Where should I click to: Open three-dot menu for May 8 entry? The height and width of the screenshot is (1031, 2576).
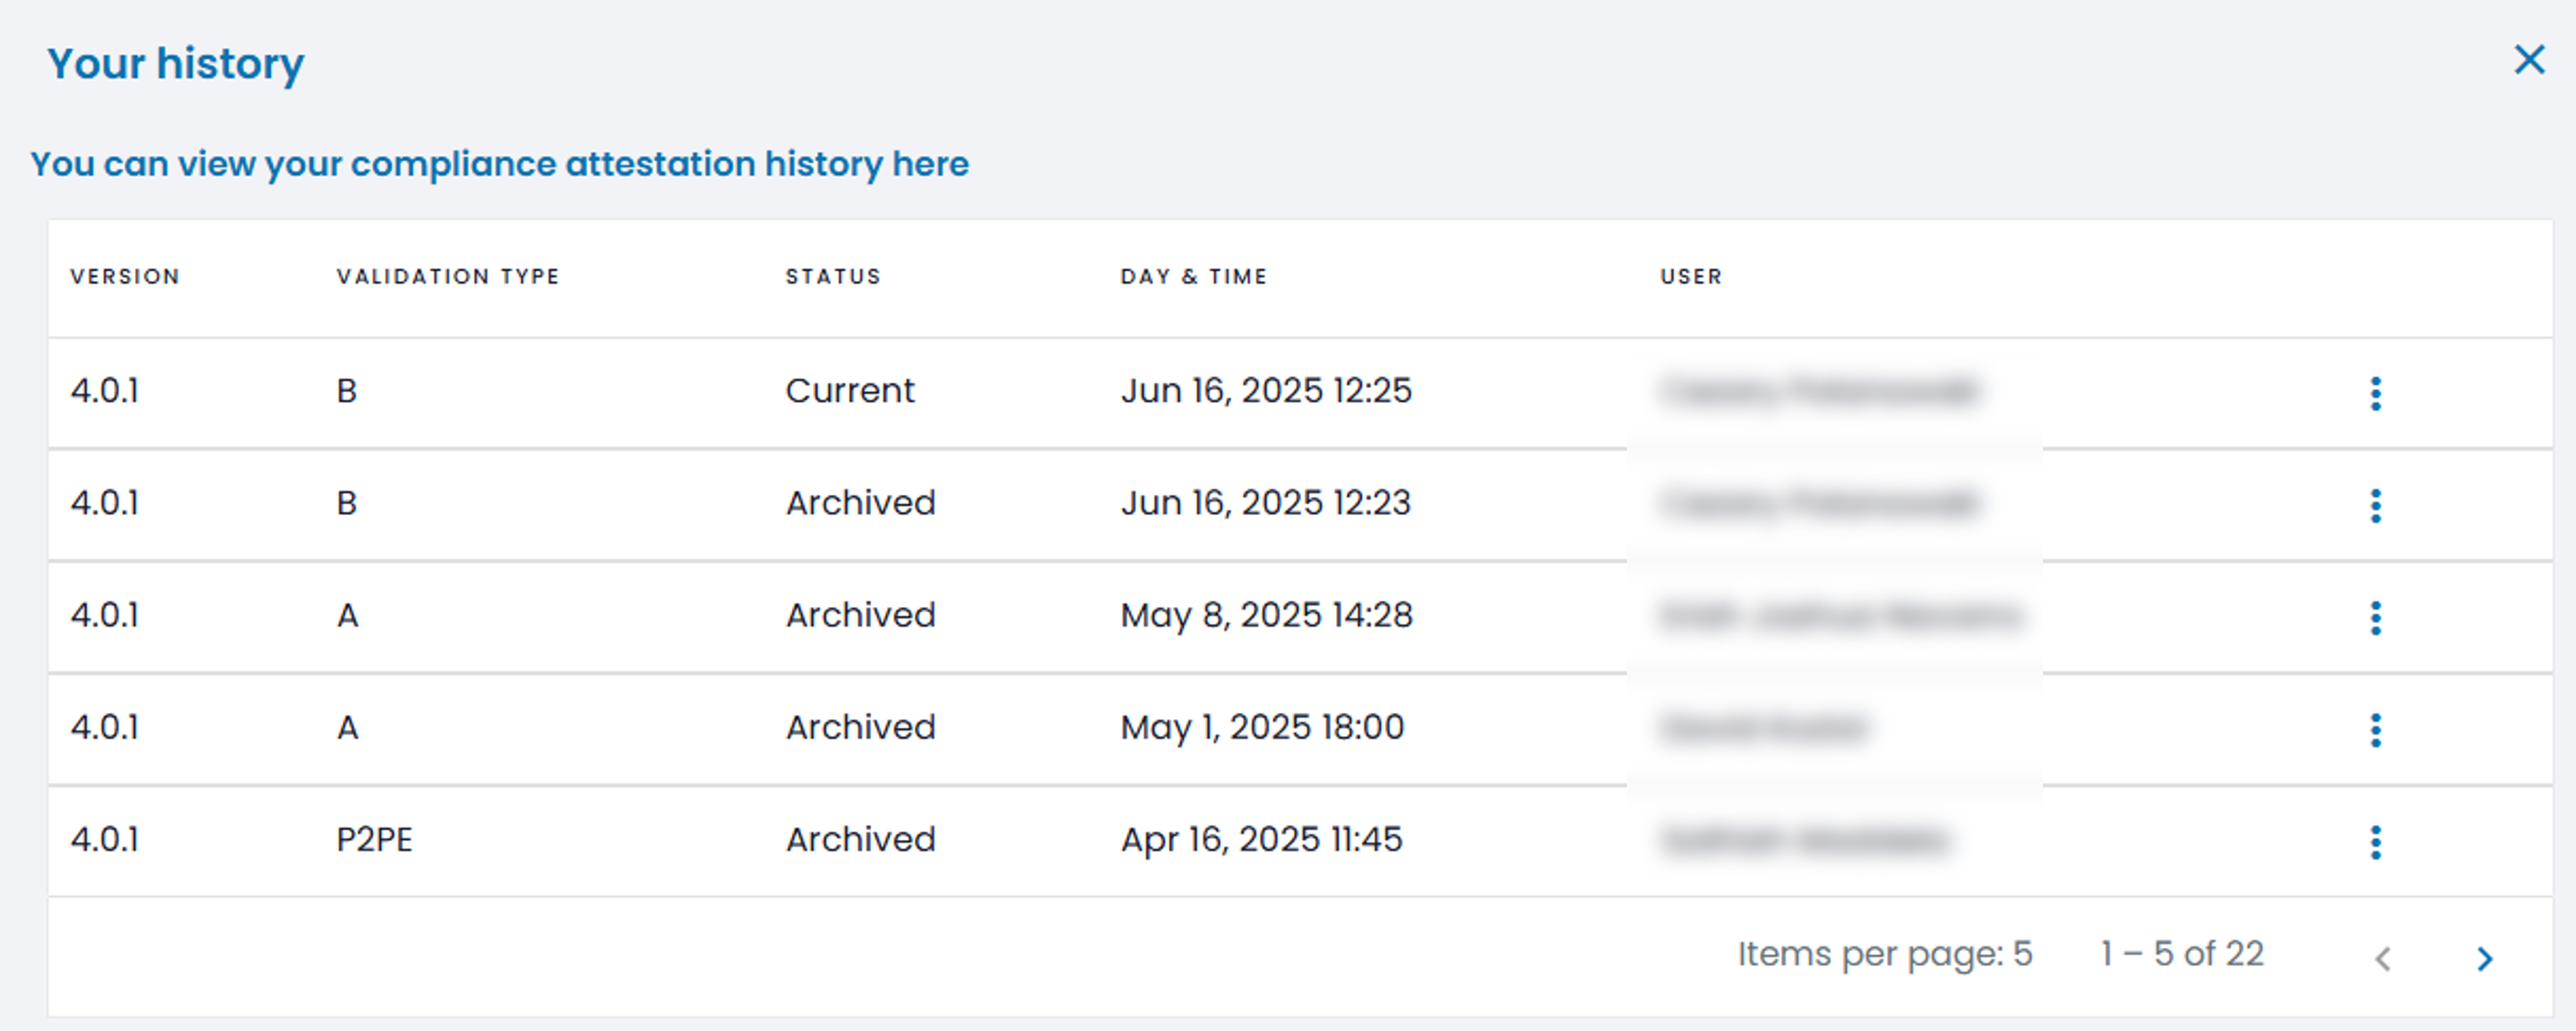(2375, 617)
